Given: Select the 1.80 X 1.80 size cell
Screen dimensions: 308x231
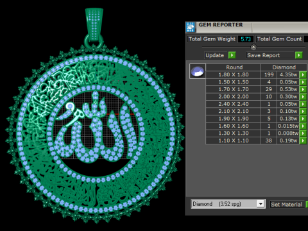Looking at the screenshot, I should pyautogui.click(x=233, y=74).
